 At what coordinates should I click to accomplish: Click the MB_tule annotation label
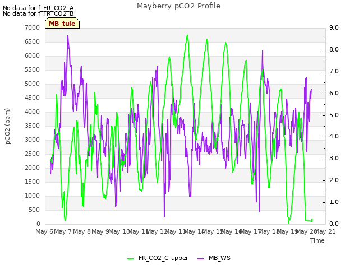point(62,24)
